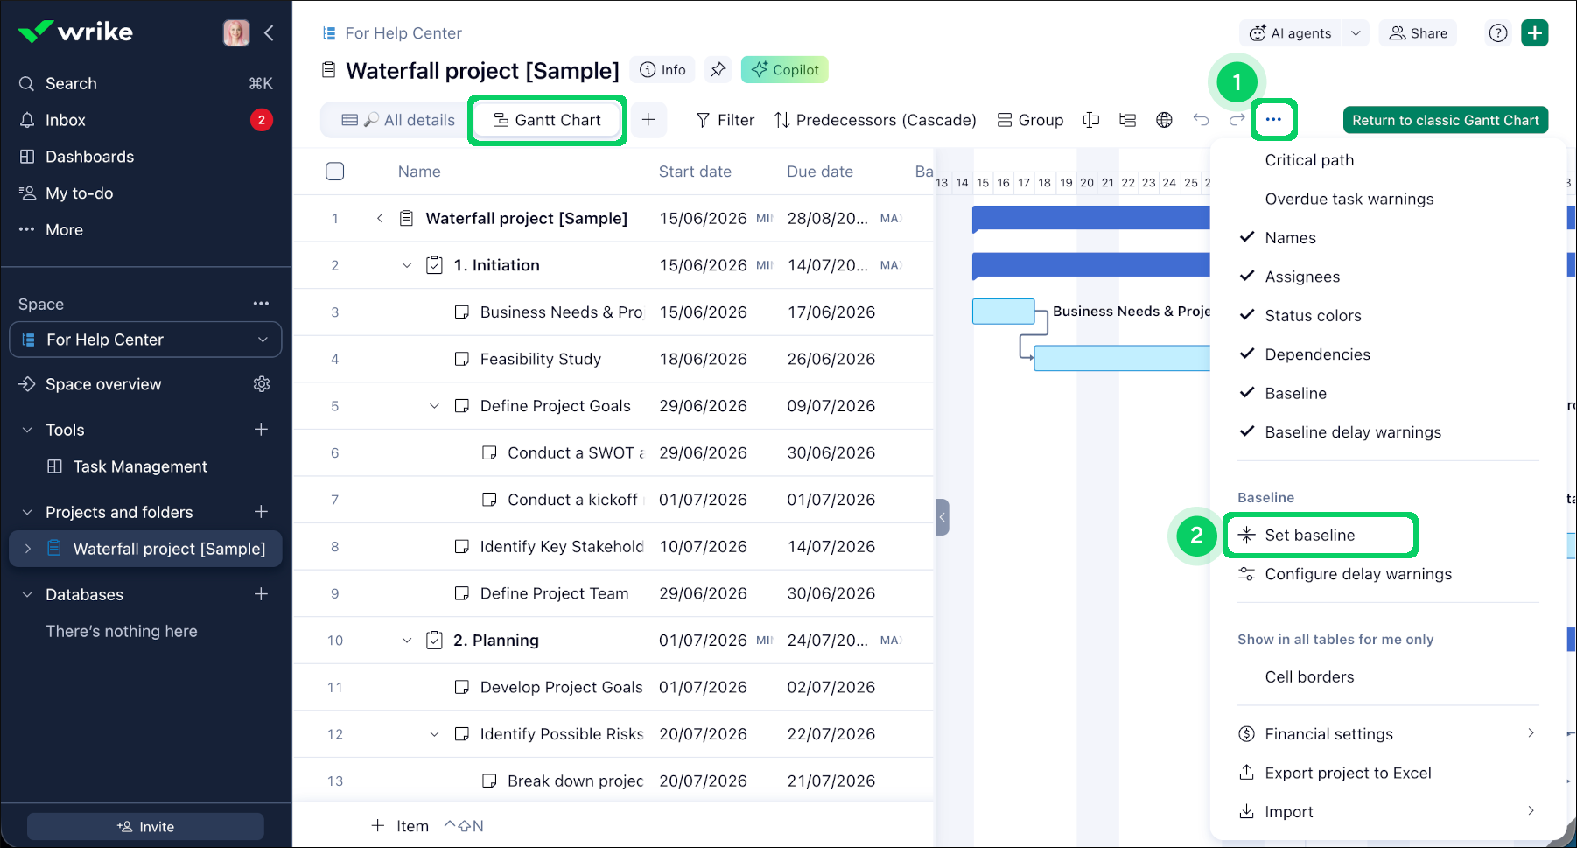1577x848 pixels.
Task: Open the three-dot more options menu
Action: 1273,119
